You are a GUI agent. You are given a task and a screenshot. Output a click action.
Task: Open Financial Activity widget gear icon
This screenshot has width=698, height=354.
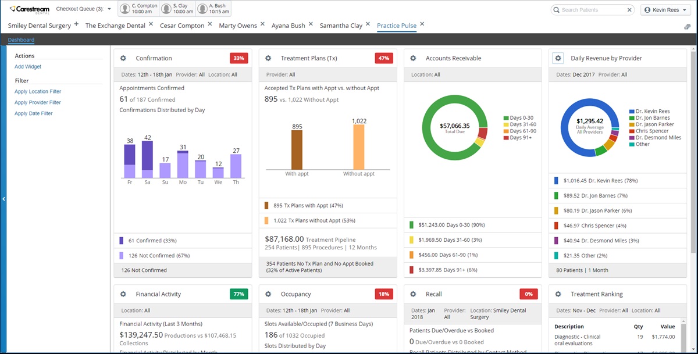click(x=123, y=294)
